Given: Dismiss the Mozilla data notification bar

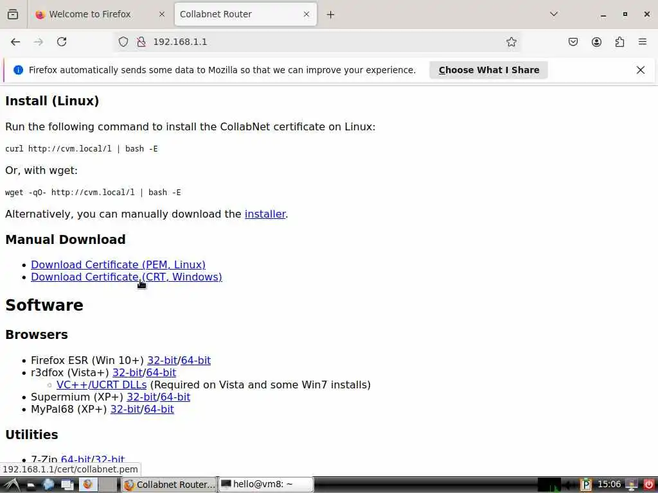Looking at the screenshot, I should [x=641, y=70].
